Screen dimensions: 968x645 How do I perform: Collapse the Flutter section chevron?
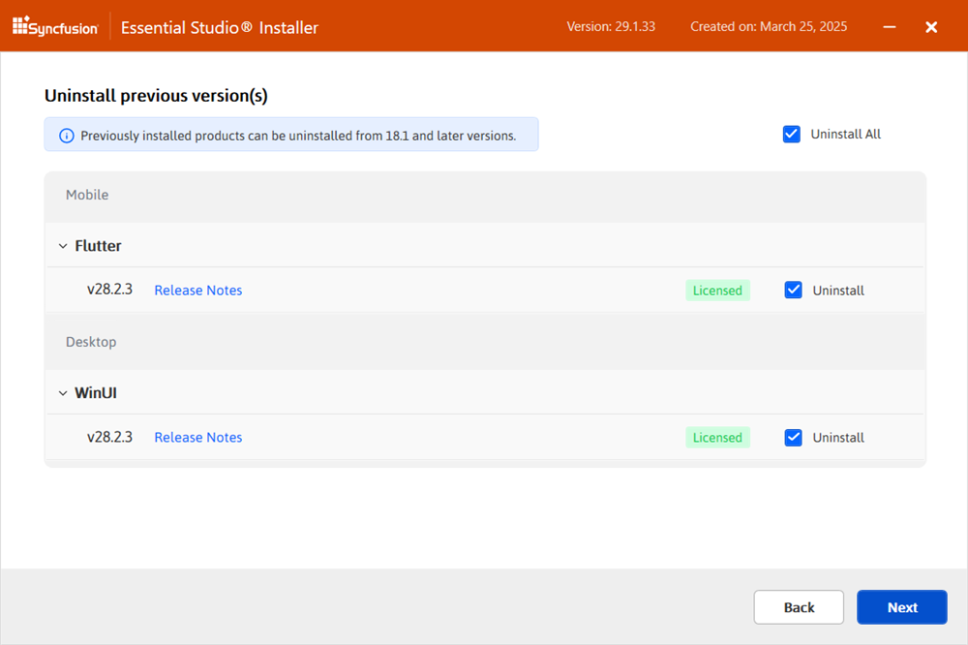[63, 246]
